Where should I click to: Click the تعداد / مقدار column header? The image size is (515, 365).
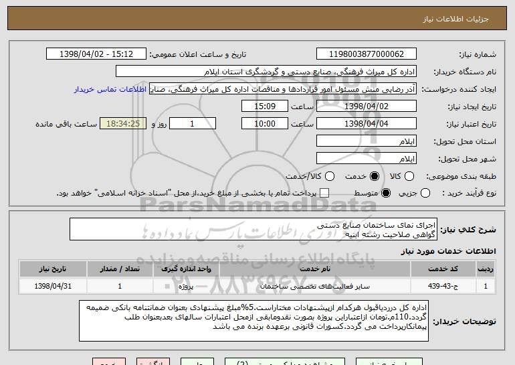[120, 269]
